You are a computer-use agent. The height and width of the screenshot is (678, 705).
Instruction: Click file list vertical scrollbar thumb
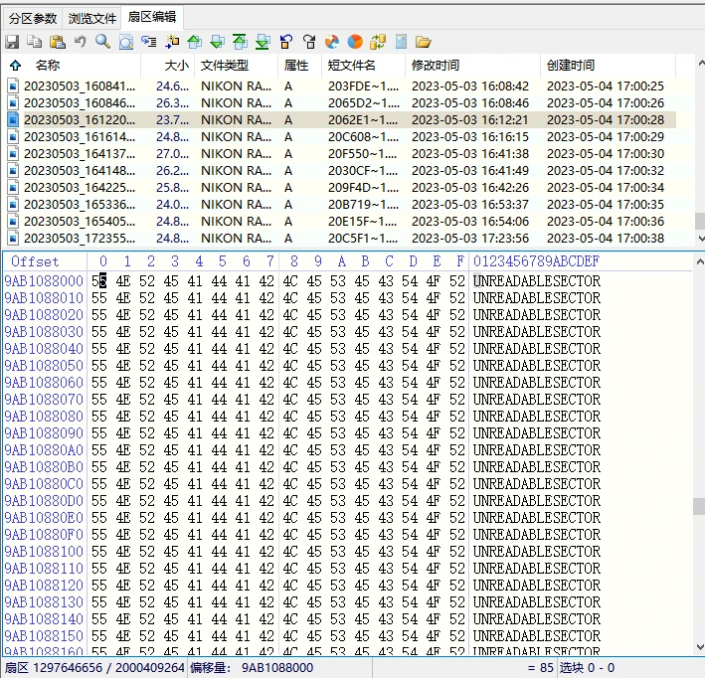pos(699,221)
